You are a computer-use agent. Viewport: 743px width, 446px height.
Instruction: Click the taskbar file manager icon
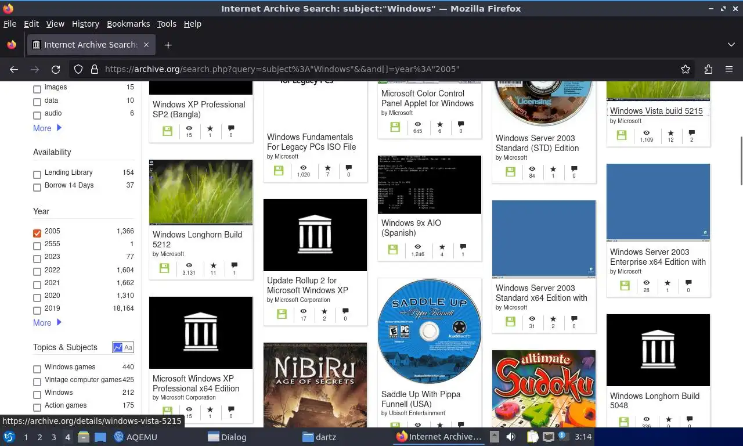coord(84,437)
